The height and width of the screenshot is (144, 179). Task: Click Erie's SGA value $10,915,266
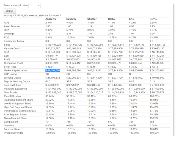(x=136, y=52)
